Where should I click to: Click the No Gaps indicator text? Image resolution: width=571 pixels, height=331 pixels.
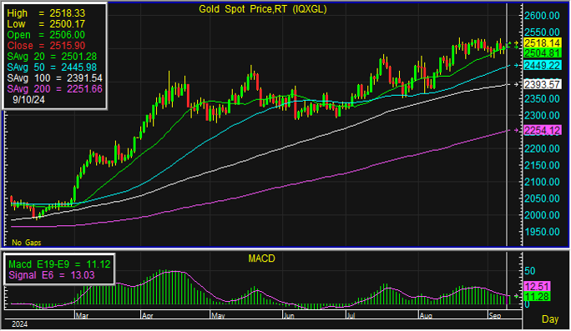[x=26, y=243]
